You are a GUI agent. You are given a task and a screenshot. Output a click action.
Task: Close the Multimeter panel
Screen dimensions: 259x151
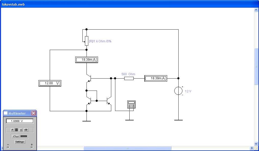33,113
